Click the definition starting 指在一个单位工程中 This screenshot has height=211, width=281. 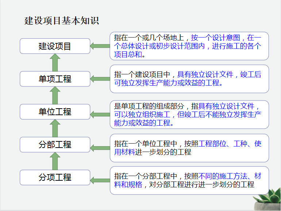tap(189, 148)
